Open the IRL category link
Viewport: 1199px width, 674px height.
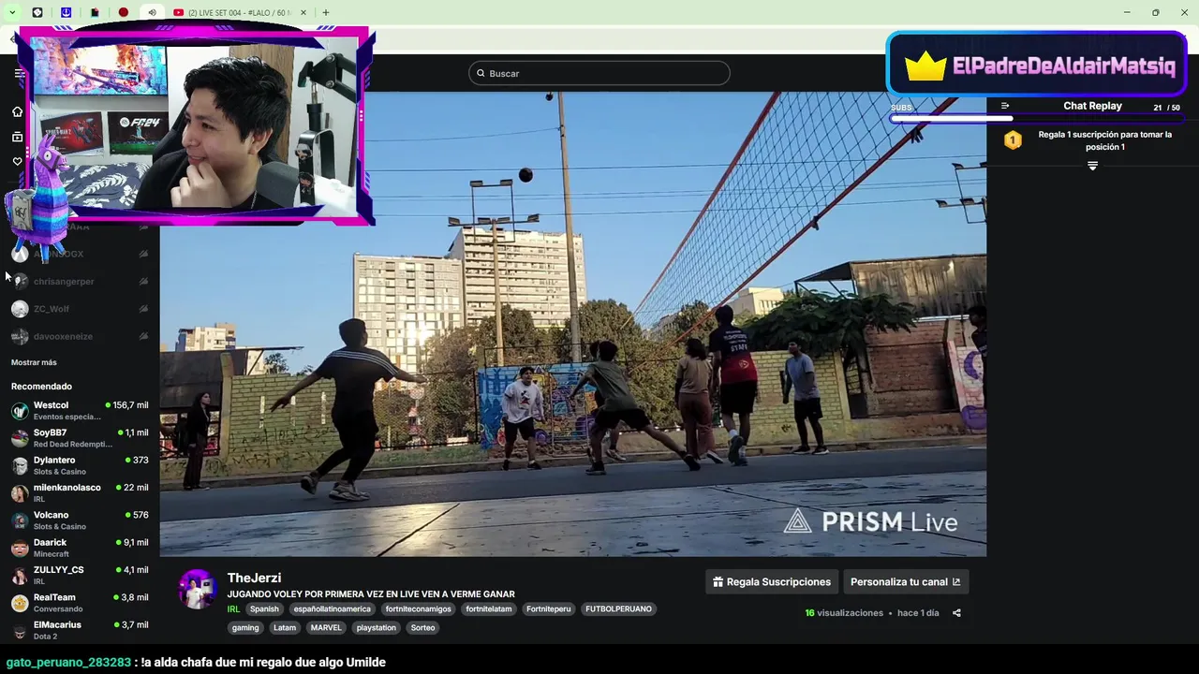[x=233, y=609]
